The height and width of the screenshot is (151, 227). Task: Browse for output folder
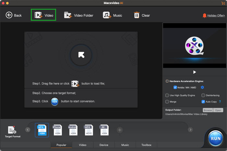coord(208,110)
